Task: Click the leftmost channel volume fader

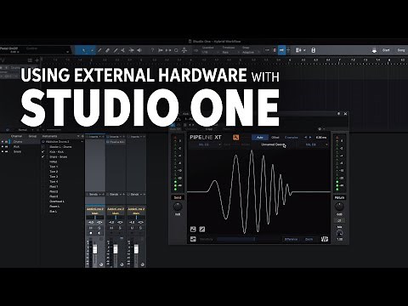Action: [95, 249]
